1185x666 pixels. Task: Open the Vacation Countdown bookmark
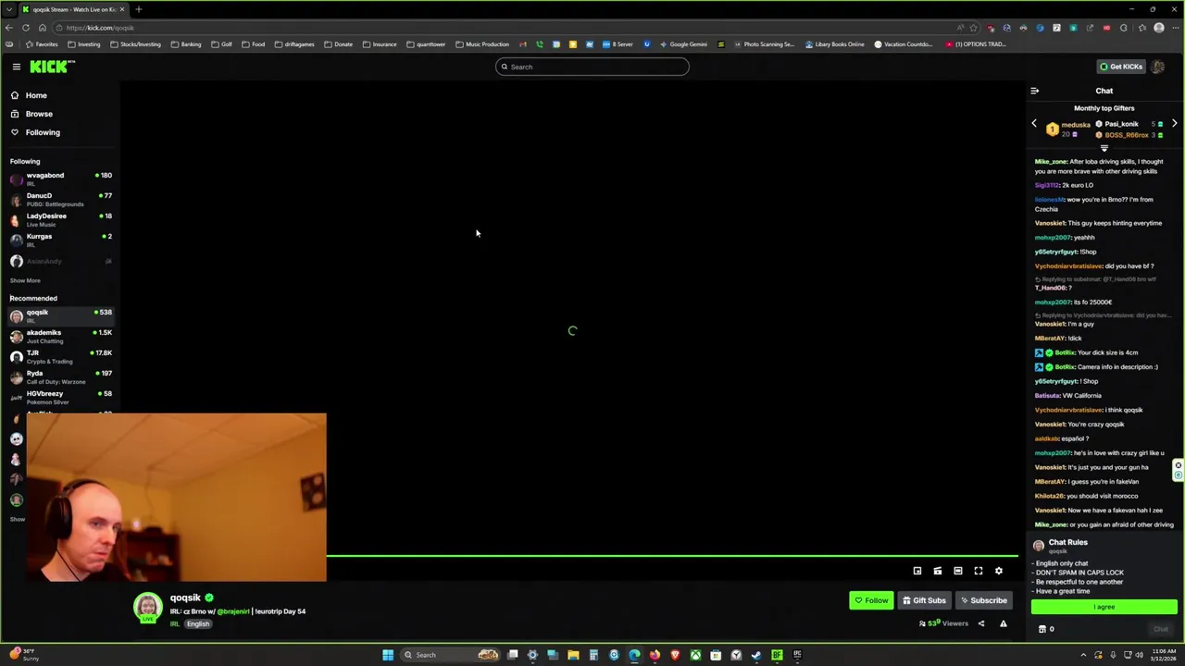click(x=904, y=44)
